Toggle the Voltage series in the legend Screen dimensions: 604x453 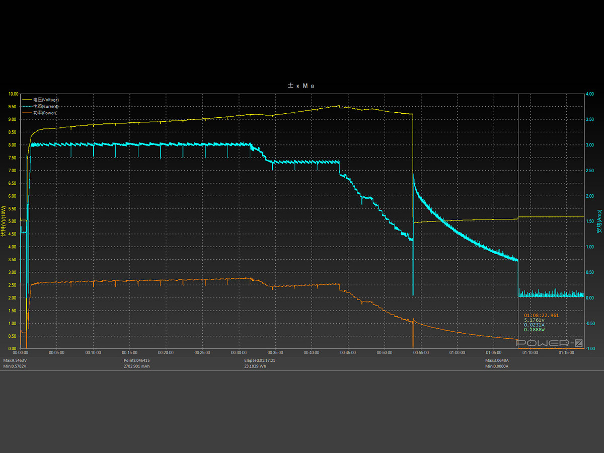tap(45, 100)
